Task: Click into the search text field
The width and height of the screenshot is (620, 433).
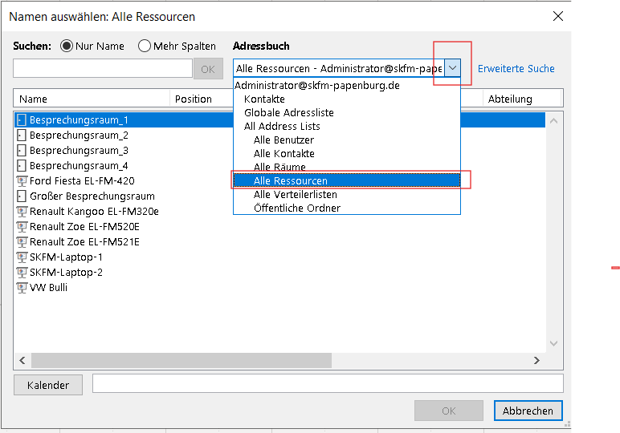Action: (x=103, y=69)
